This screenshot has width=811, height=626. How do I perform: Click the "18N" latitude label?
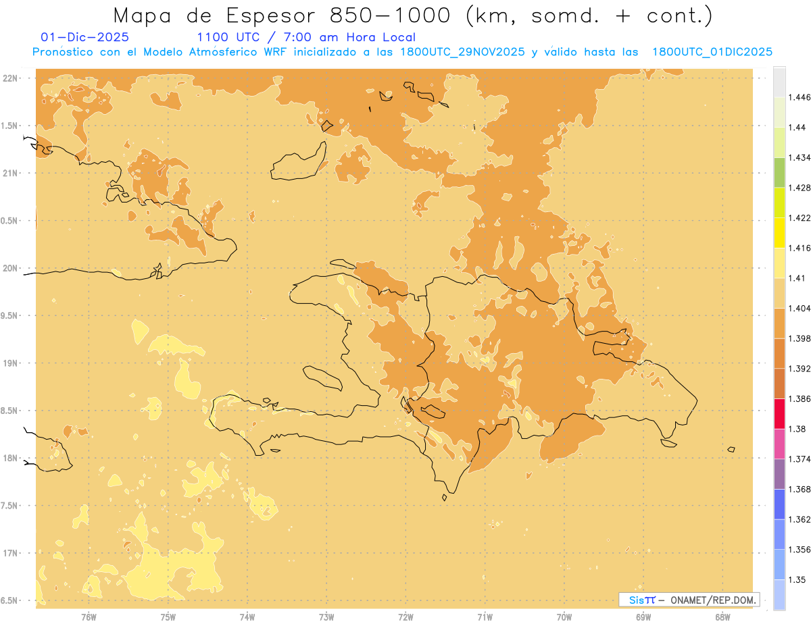(x=11, y=459)
